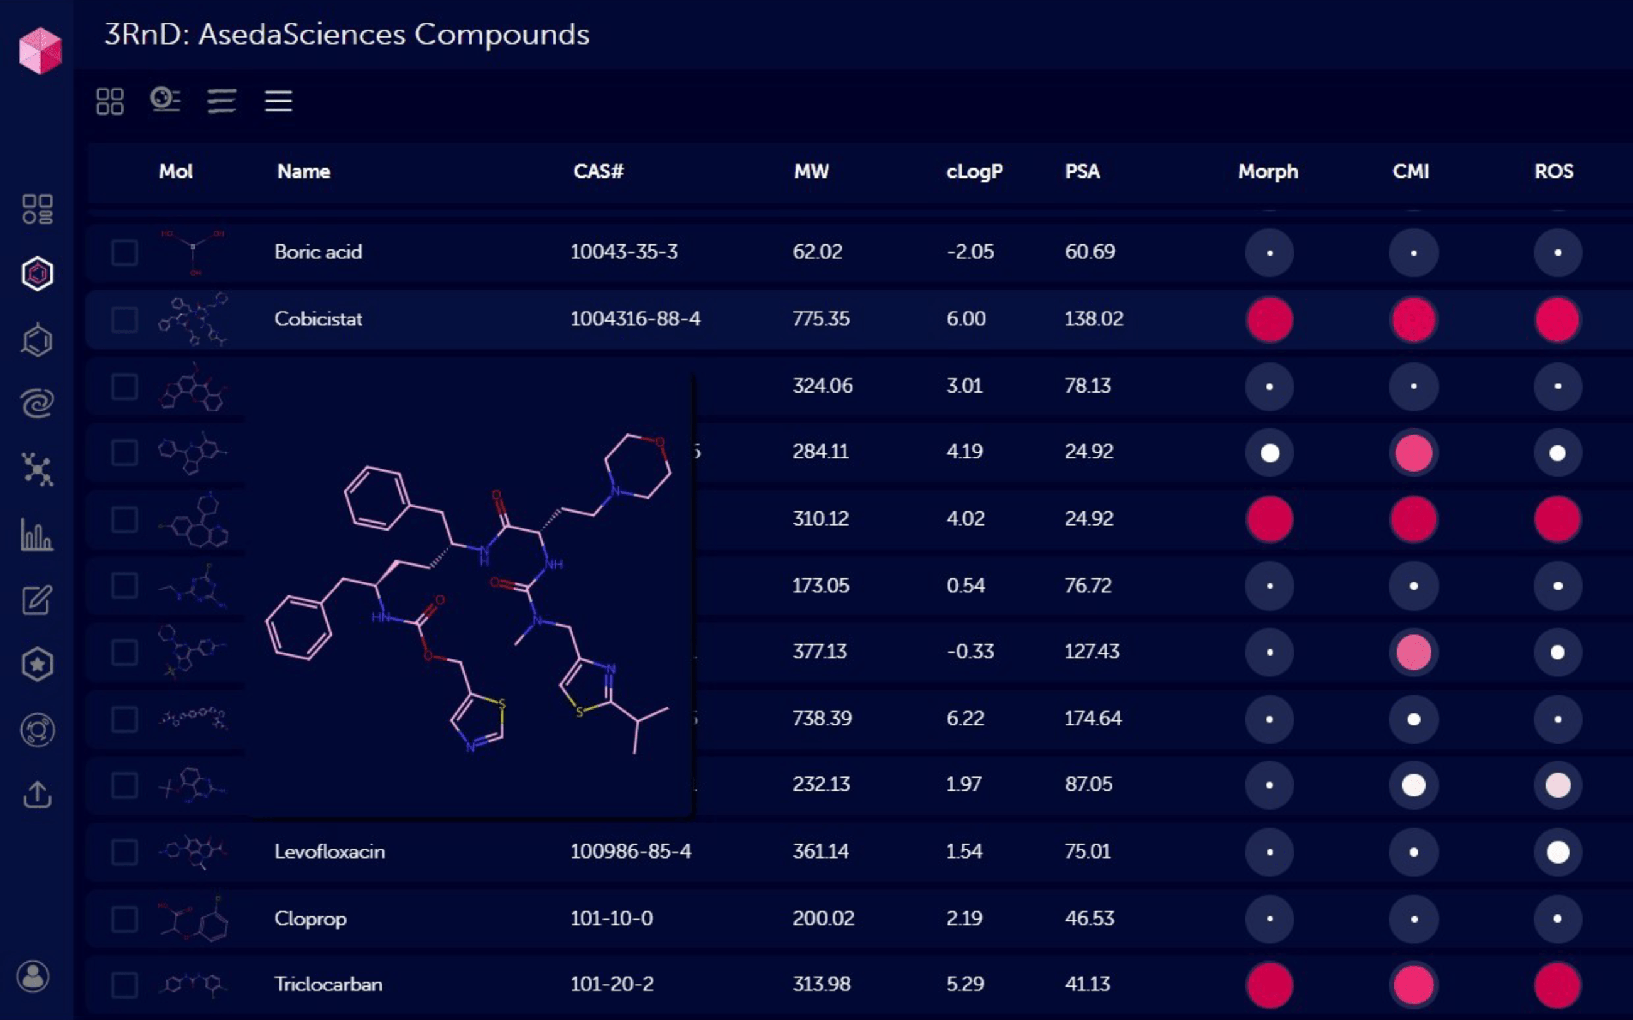Switch to grid card view icon
The width and height of the screenshot is (1633, 1020).
[110, 102]
